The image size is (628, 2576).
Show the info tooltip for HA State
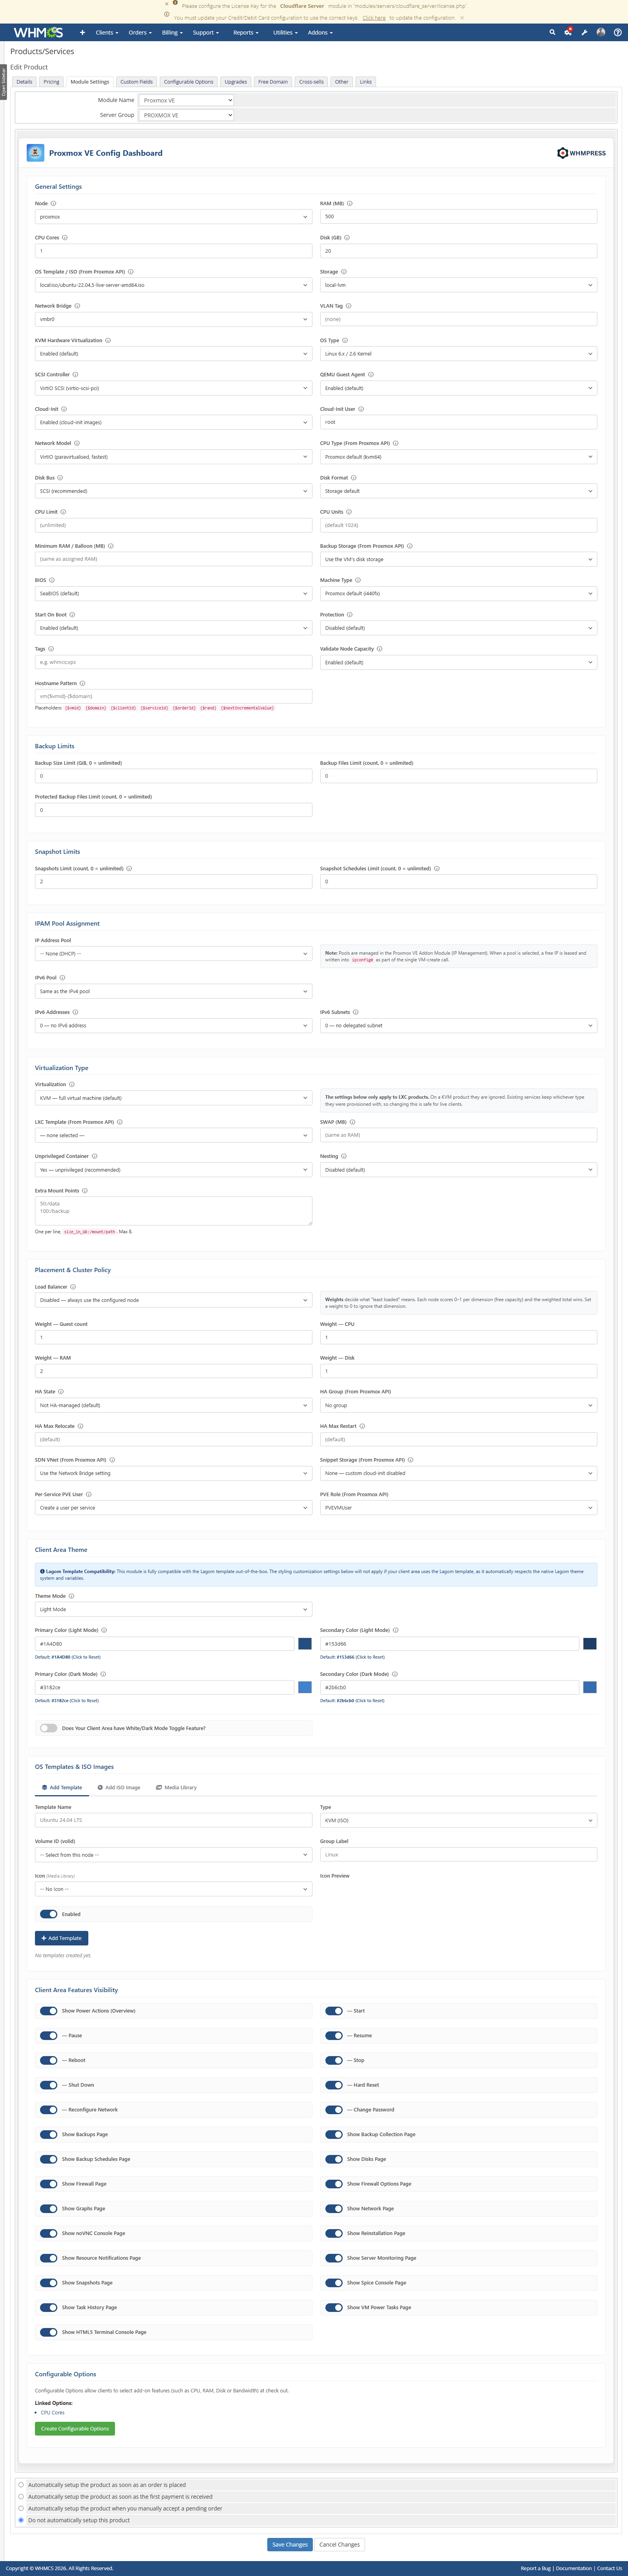pyautogui.click(x=61, y=1392)
